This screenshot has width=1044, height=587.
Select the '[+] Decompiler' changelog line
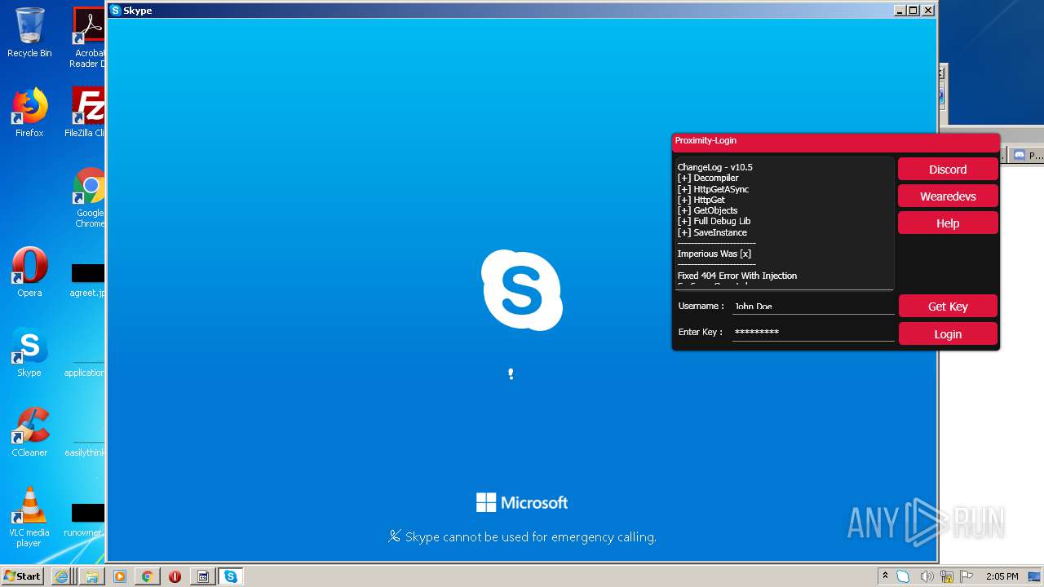tap(708, 178)
